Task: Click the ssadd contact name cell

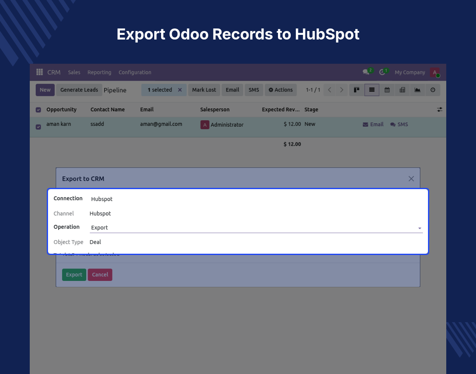Action: pyautogui.click(x=97, y=124)
